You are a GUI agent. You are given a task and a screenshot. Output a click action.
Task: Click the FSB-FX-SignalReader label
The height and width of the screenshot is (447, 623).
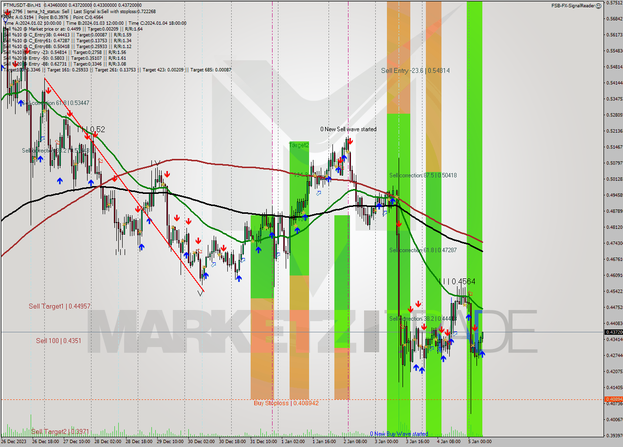(x=573, y=6)
